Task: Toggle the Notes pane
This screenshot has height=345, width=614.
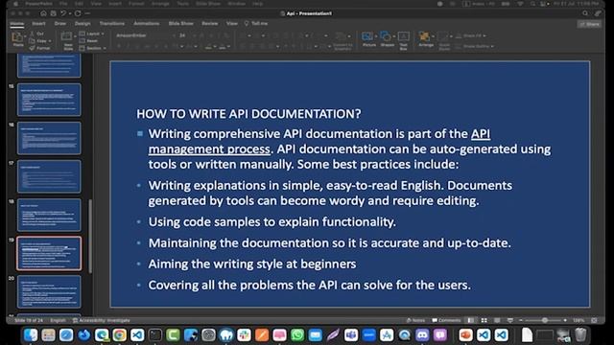Action: tap(415, 320)
